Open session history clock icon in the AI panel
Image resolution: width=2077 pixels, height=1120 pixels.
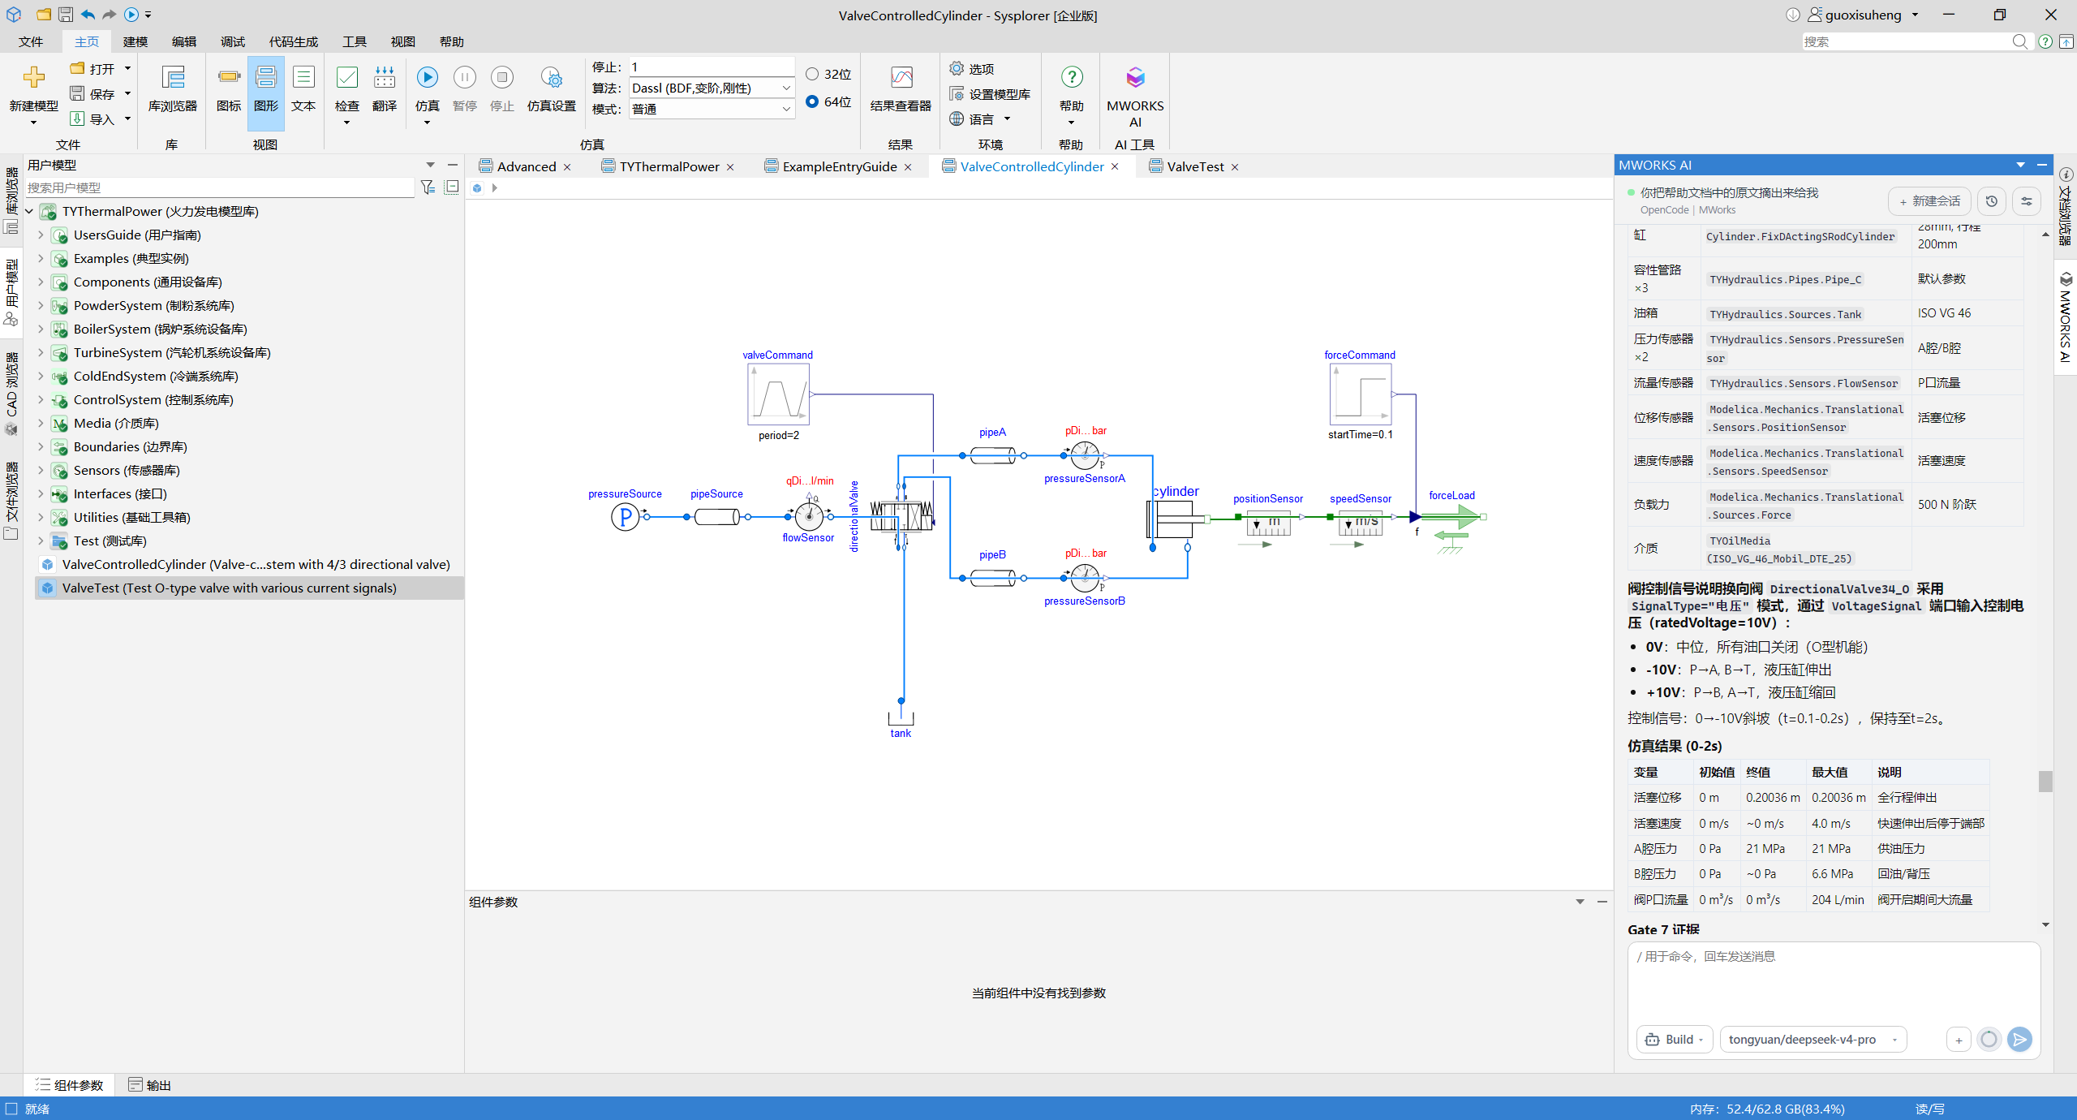pos(1992,201)
